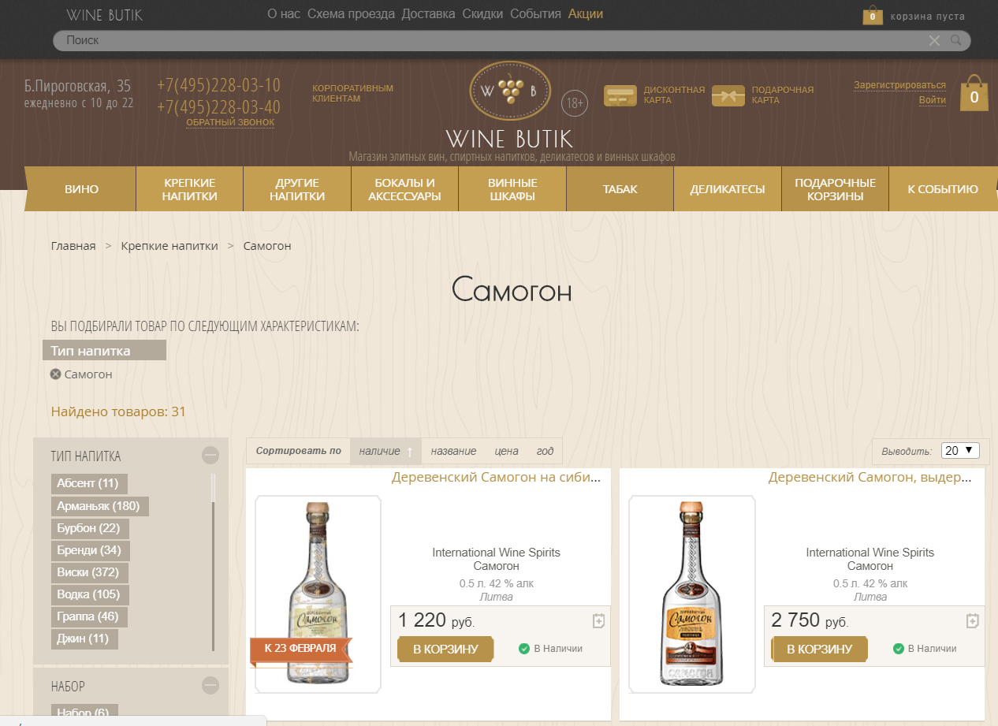The image size is (998, 726).
Task: Open the Крепкие напитки menu
Action: (x=190, y=189)
